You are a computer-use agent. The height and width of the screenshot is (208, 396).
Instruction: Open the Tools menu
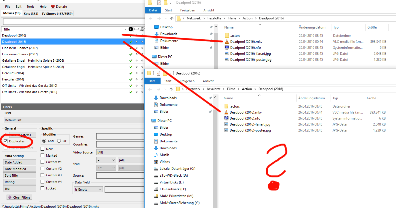point(31,7)
